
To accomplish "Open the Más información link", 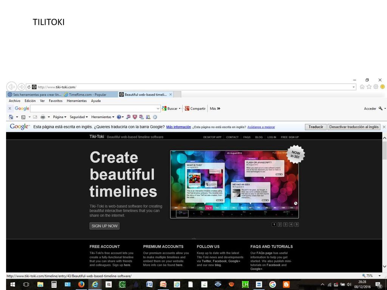I will point(178,127).
